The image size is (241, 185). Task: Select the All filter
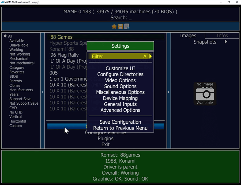click(x=10, y=36)
